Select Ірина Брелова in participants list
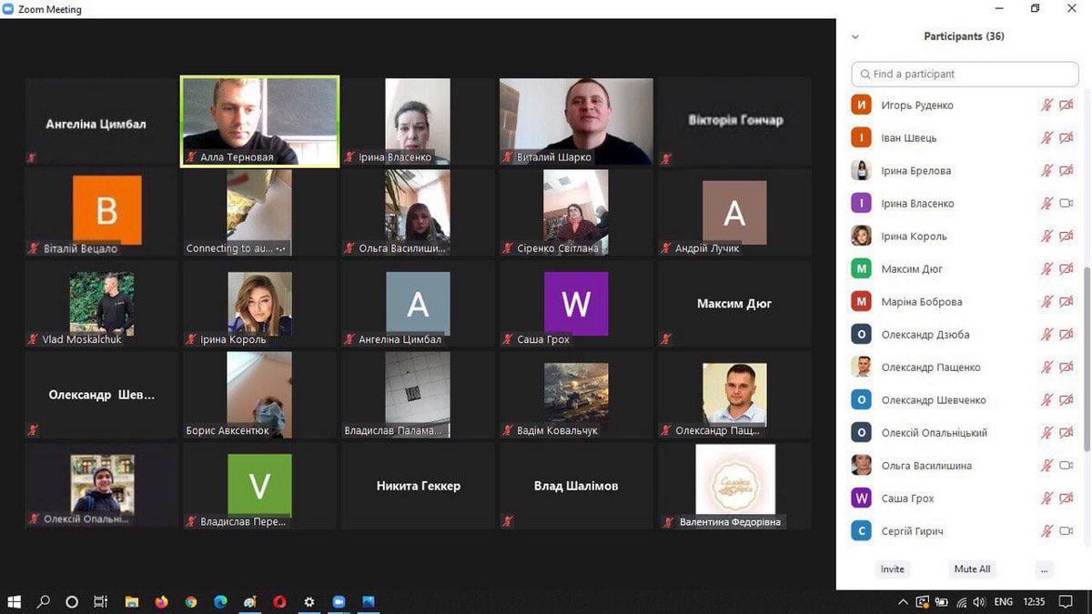 tap(915, 171)
